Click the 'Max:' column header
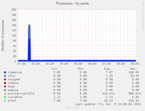Image resolution: width=145 pixels, height=111 pixels. click(x=133, y=69)
